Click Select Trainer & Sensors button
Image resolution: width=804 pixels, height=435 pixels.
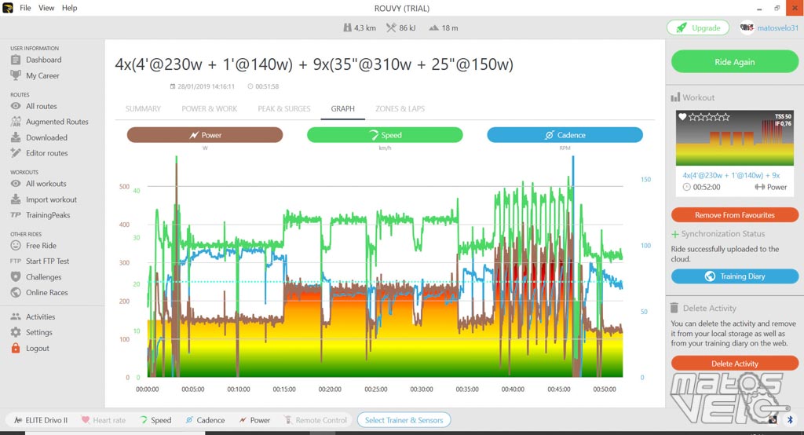(404, 420)
